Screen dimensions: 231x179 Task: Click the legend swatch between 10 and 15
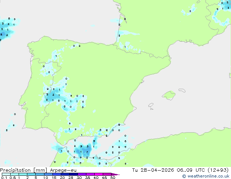(x=48, y=174)
